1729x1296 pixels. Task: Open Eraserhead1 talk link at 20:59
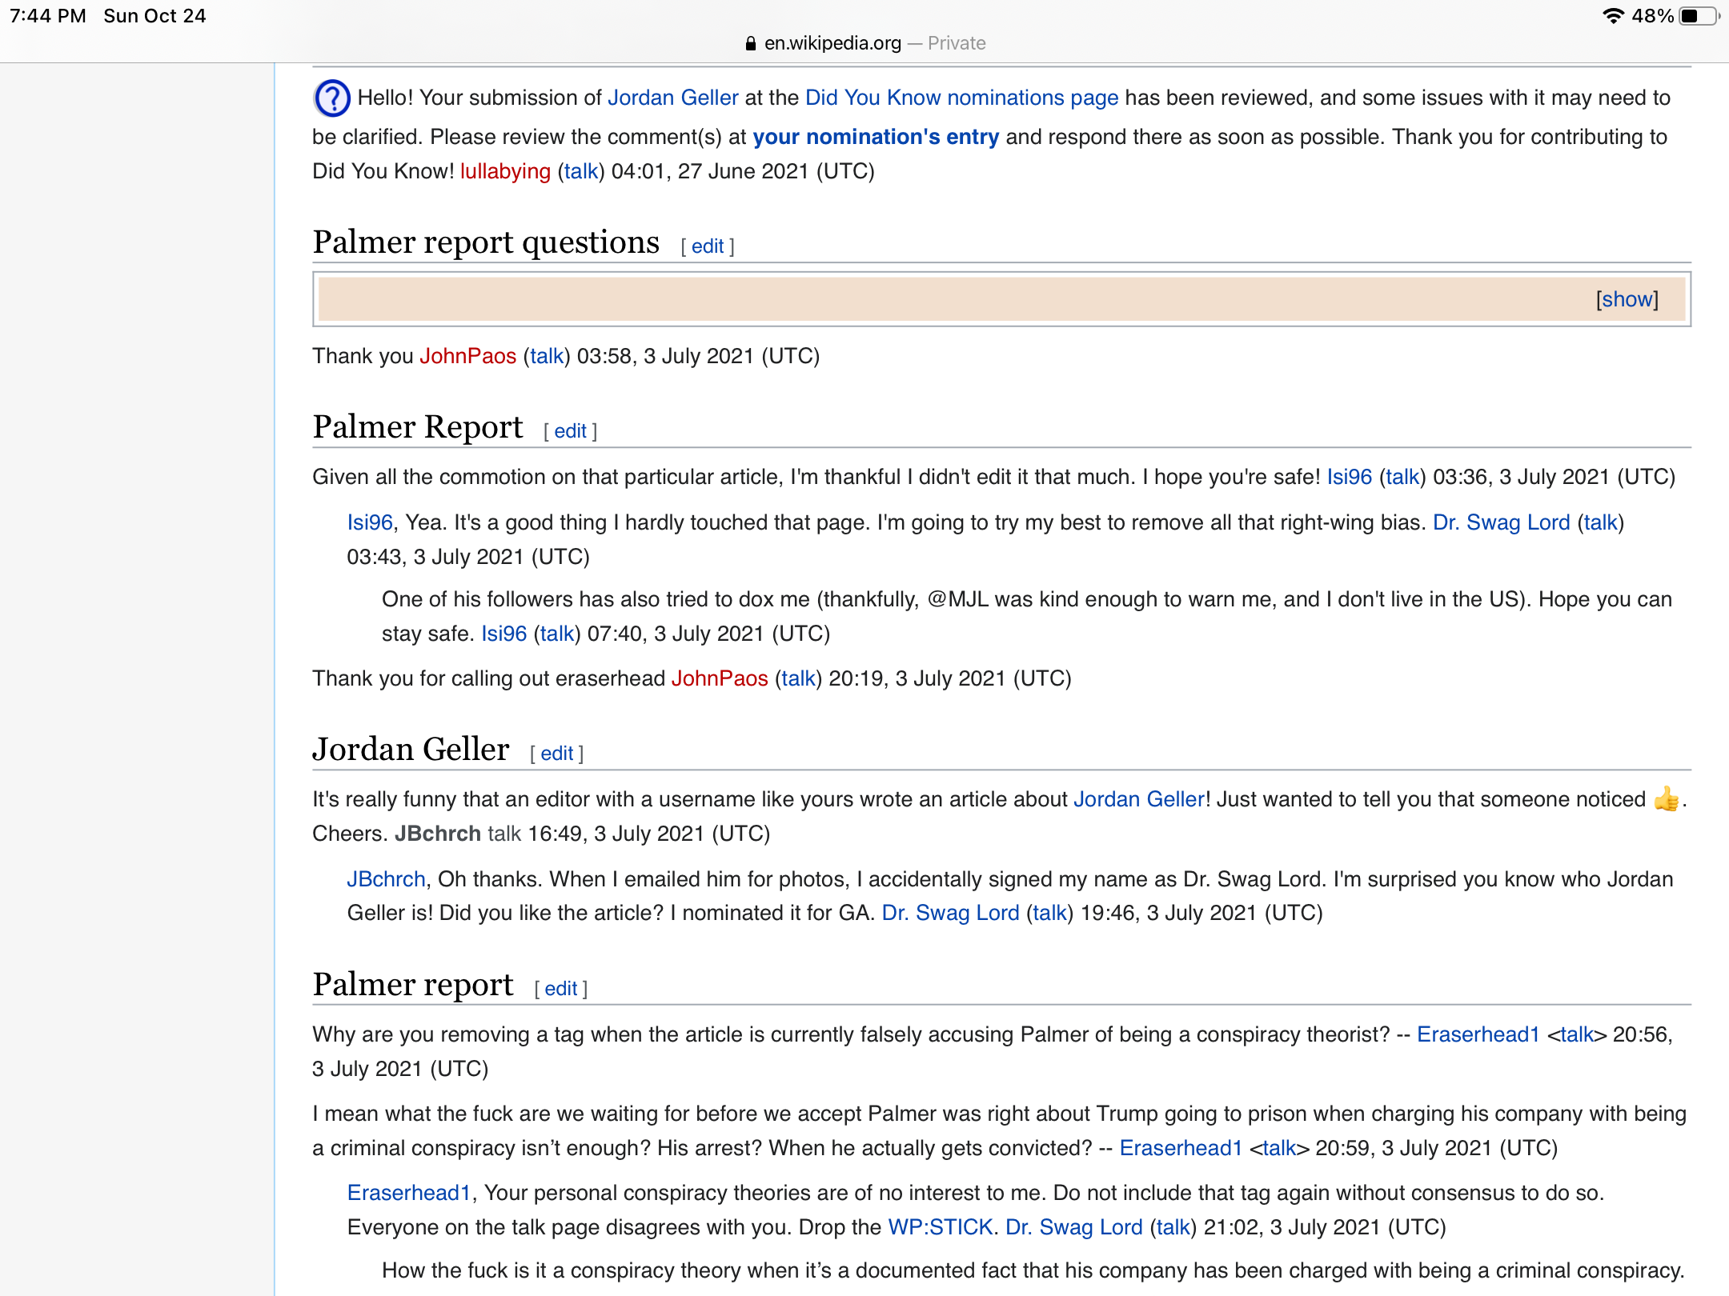pyautogui.click(x=1279, y=1148)
